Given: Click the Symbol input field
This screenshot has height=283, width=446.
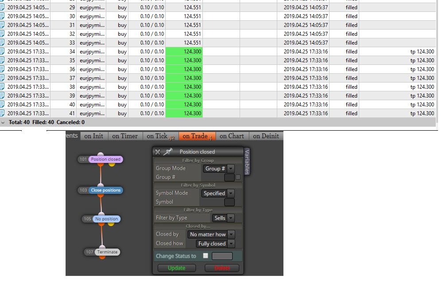Looking at the screenshot, I should (229, 202).
